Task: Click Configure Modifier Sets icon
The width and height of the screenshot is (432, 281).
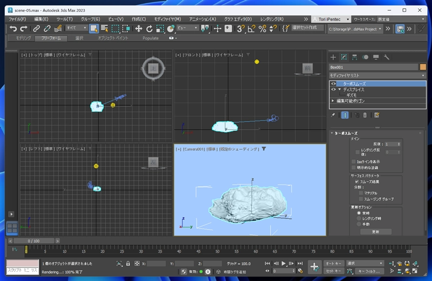Action: point(376,115)
